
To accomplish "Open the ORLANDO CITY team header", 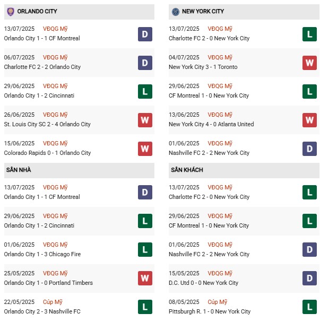I will coord(37,11).
